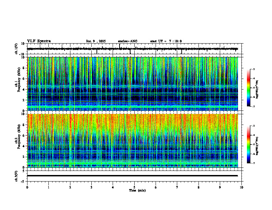Select the "start UT = 7:10:0" text
Image resolution: width=272 pixels, height=210 pixels.
tap(166, 41)
